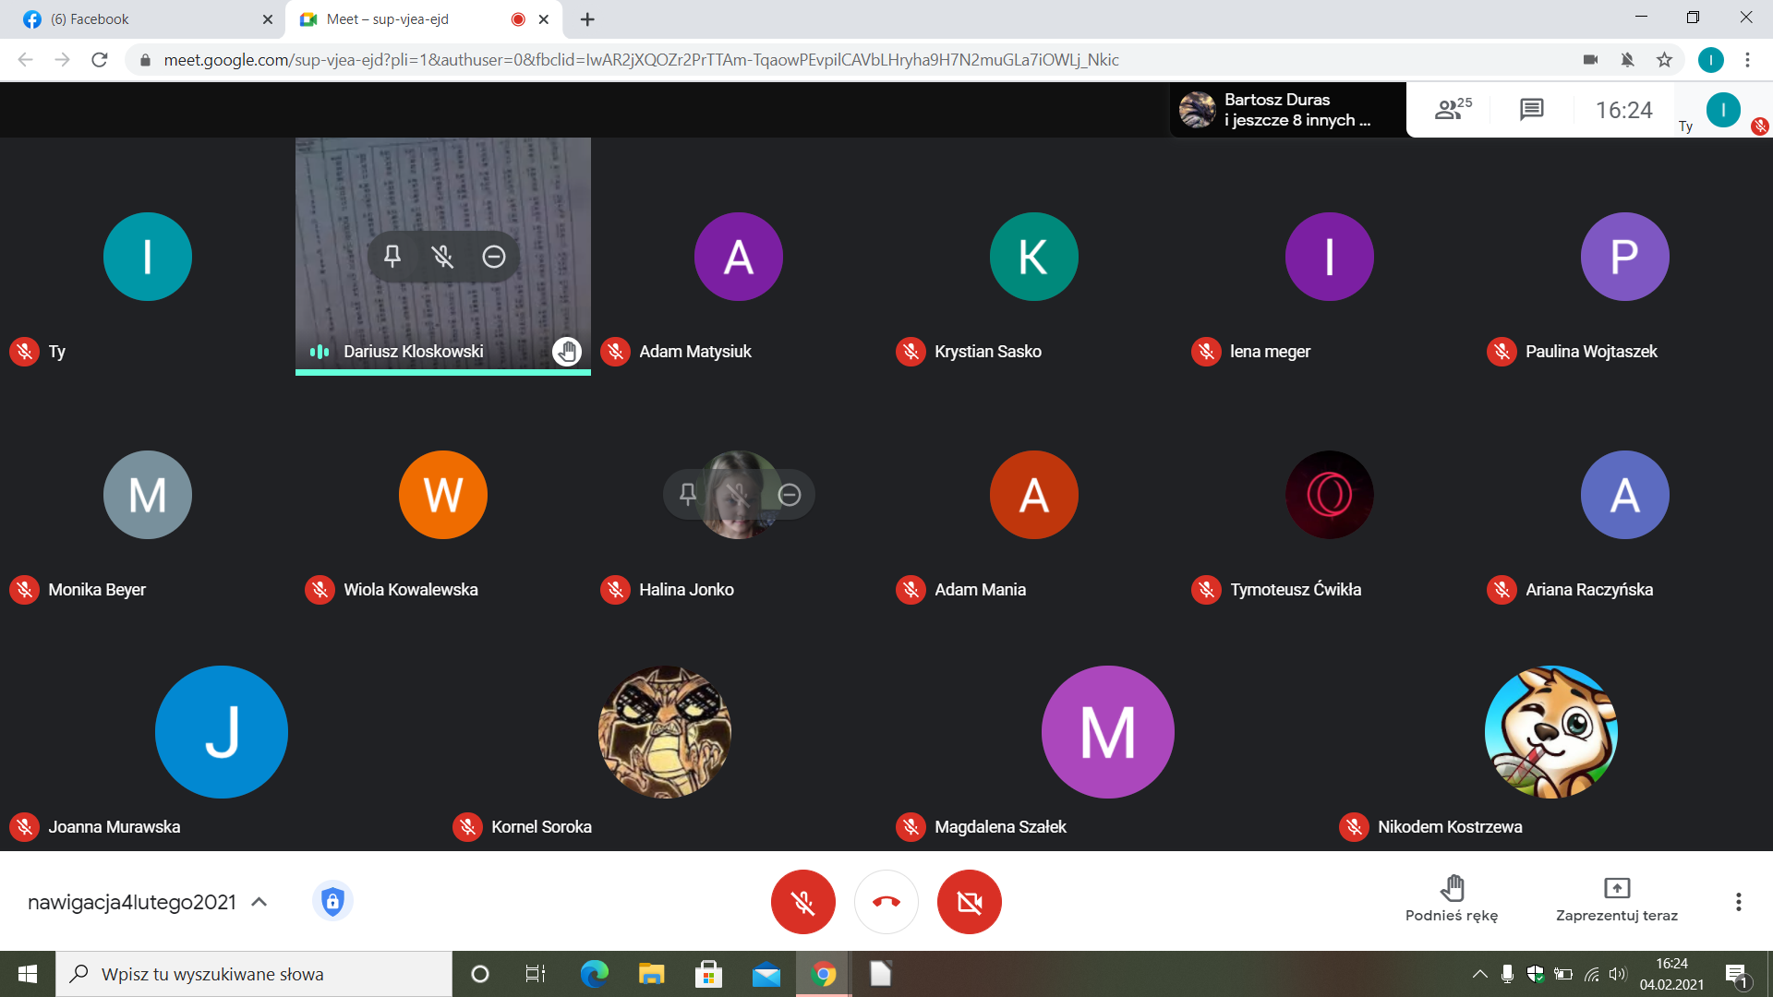Open a new browser tab
Image resolution: width=1773 pixels, height=997 pixels.
pyautogui.click(x=587, y=19)
